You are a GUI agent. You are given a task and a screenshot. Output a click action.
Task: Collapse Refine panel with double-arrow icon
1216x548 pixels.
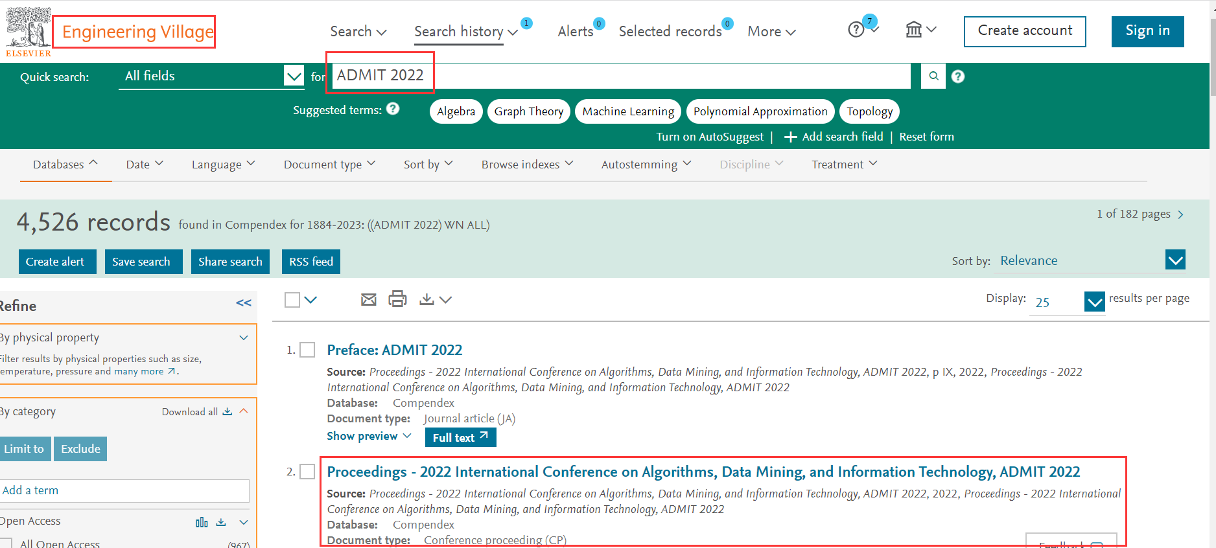coord(244,303)
